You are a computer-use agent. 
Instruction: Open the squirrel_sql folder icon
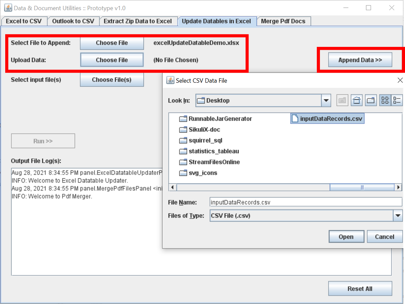[x=183, y=140]
